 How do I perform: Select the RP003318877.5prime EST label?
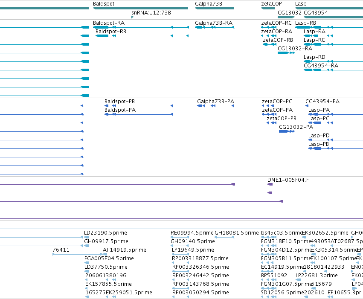point(200,258)
